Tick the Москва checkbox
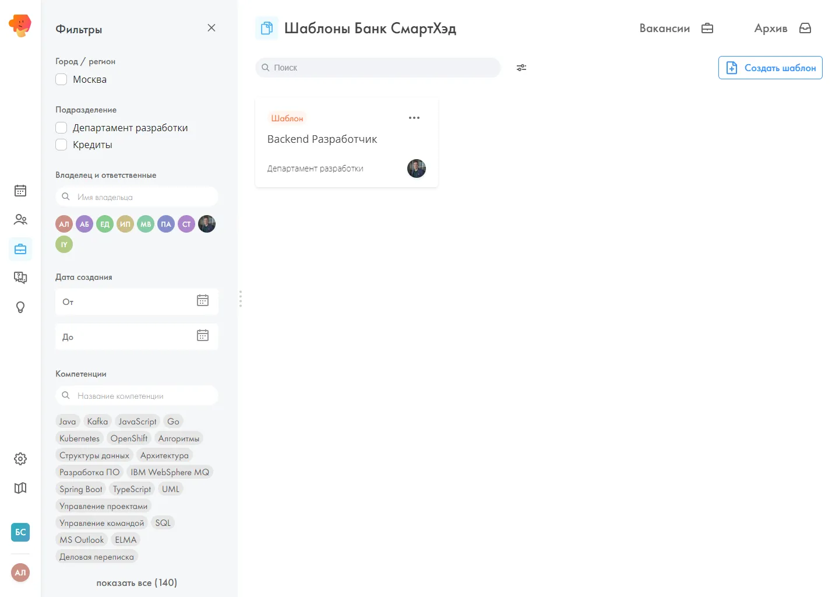839x597 pixels. (61, 79)
